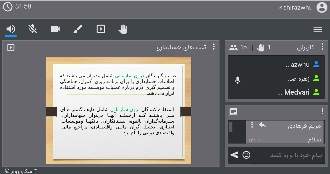Raise your hand using the hand icon in the toolbar
This screenshot has height=174, width=330.
[123, 29]
